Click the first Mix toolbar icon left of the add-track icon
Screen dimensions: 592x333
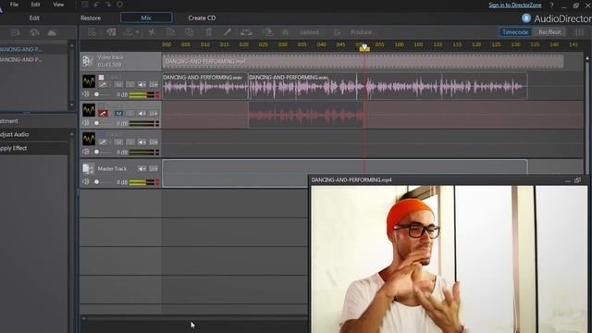coord(92,32)
